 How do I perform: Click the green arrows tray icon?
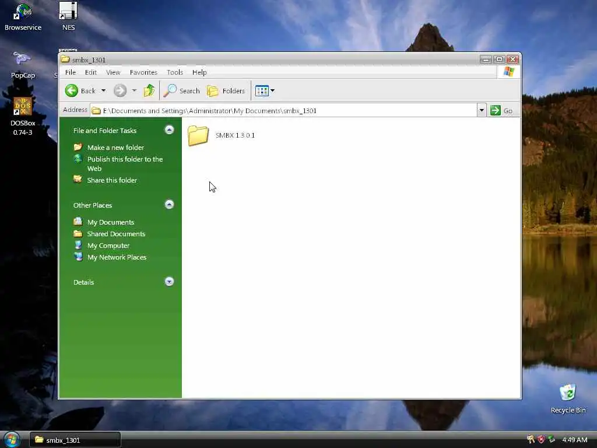(552, 440)
